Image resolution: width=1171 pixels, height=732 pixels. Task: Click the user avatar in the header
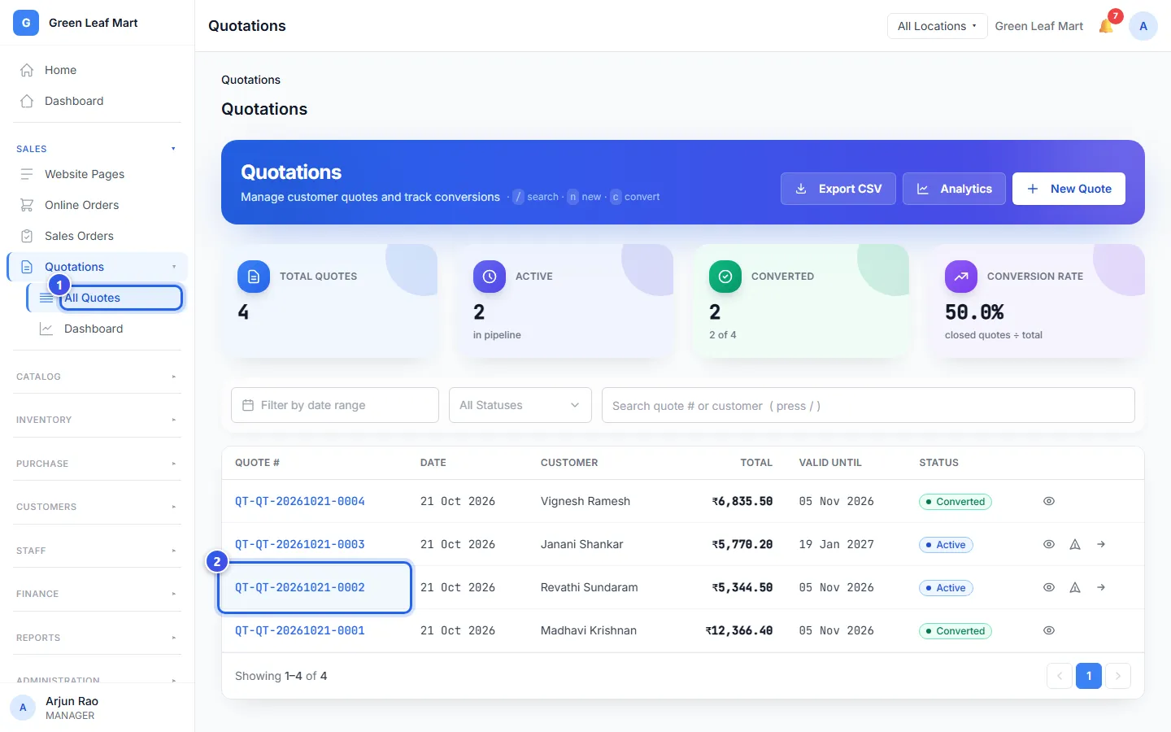click(x=1143, y=26)
